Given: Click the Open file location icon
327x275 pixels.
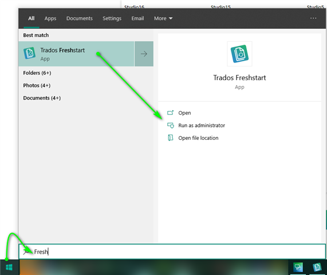Looking at the screenshot, I should coord(171,137).
